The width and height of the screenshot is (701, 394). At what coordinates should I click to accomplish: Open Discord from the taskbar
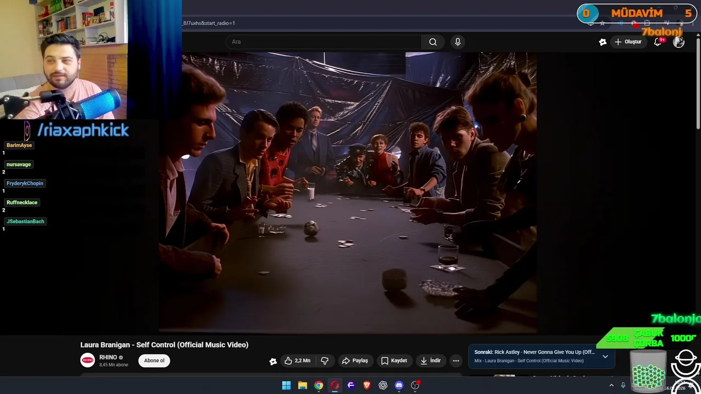pos(399,385)
